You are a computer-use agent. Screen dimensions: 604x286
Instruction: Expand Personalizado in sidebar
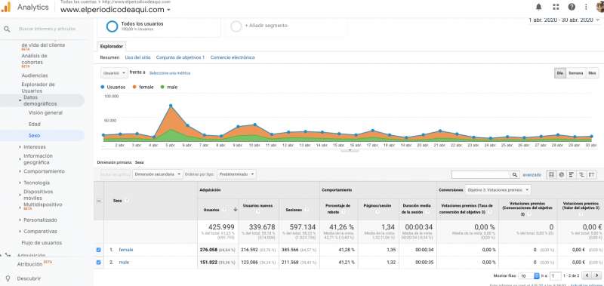click(x=40, y=220)
